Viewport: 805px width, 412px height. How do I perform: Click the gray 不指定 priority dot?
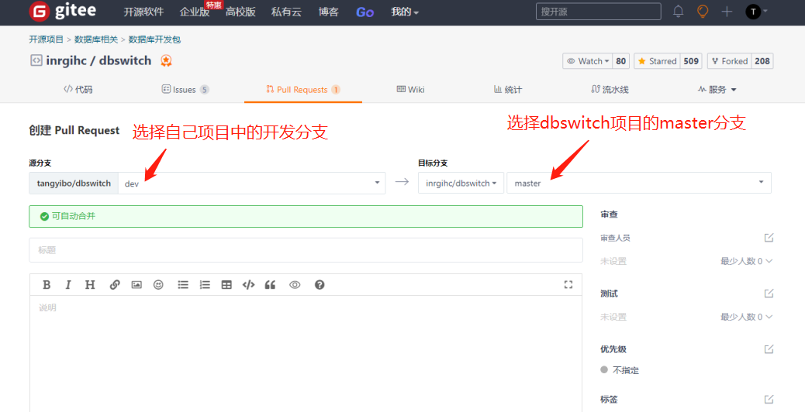tap(604, 370)
